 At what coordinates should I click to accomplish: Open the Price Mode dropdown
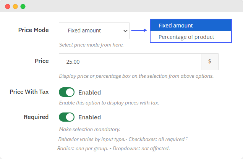point(94,31)
